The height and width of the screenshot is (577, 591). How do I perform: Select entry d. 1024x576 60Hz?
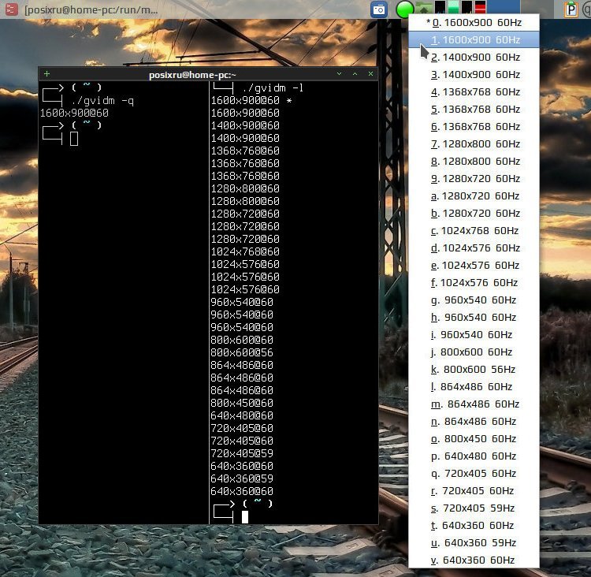(474, 248)
